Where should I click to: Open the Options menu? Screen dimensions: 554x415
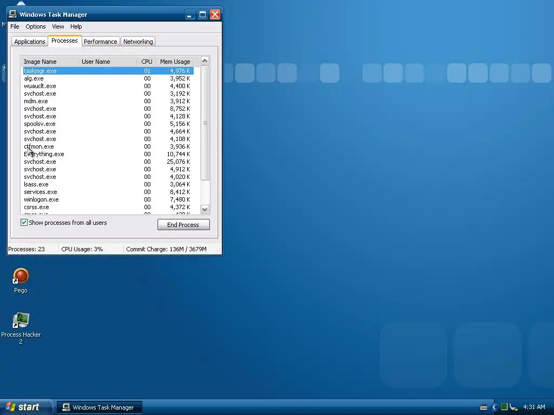pos(35,26)
